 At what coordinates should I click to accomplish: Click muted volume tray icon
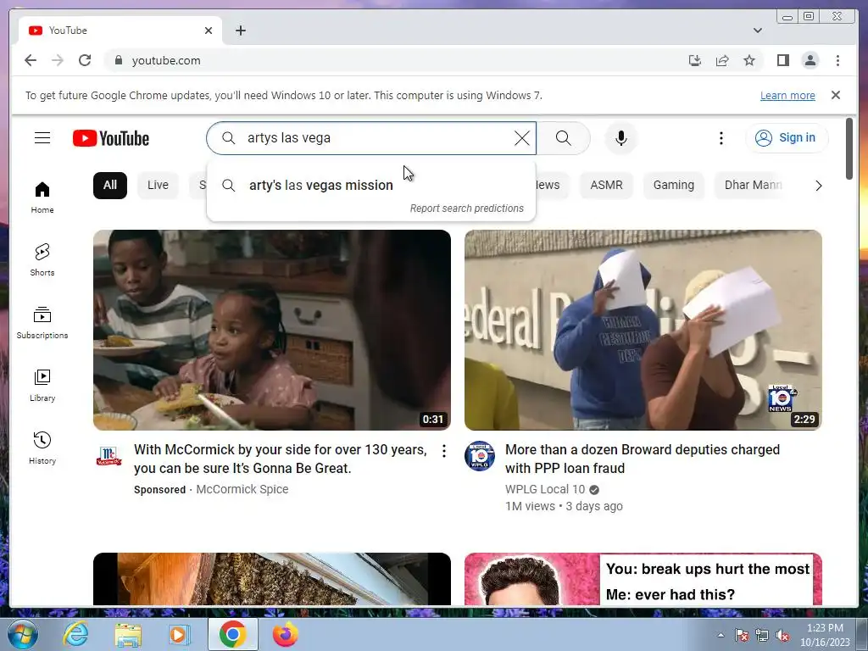click(782, 635)
